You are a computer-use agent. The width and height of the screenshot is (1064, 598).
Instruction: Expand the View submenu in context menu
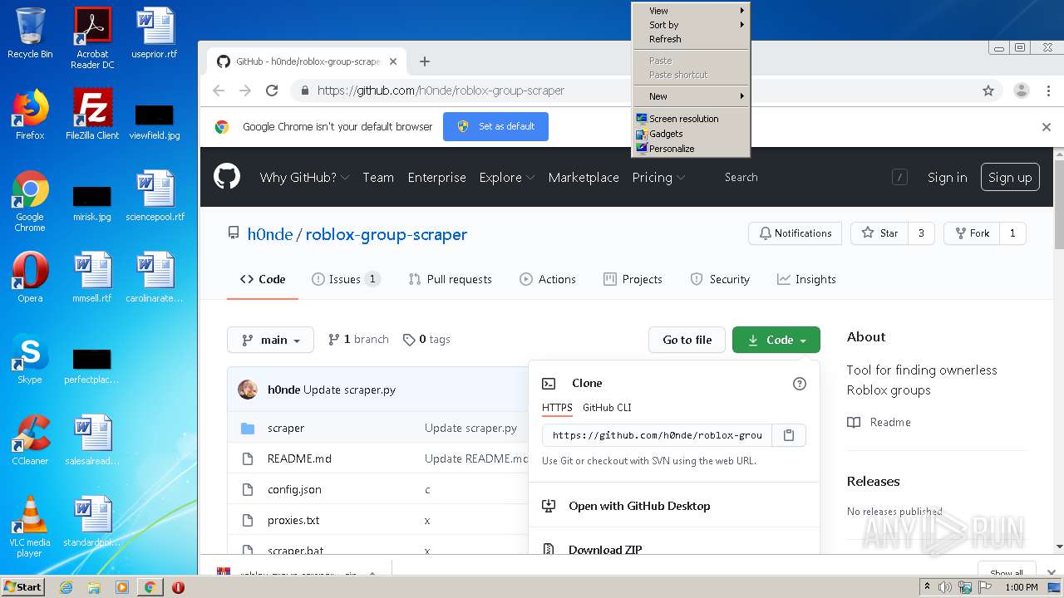click(691, 11)
